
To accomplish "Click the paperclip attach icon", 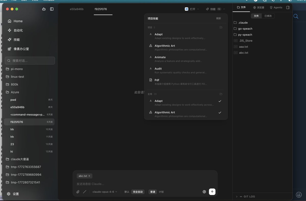I will pyautogui.click(x=78, y=192).
